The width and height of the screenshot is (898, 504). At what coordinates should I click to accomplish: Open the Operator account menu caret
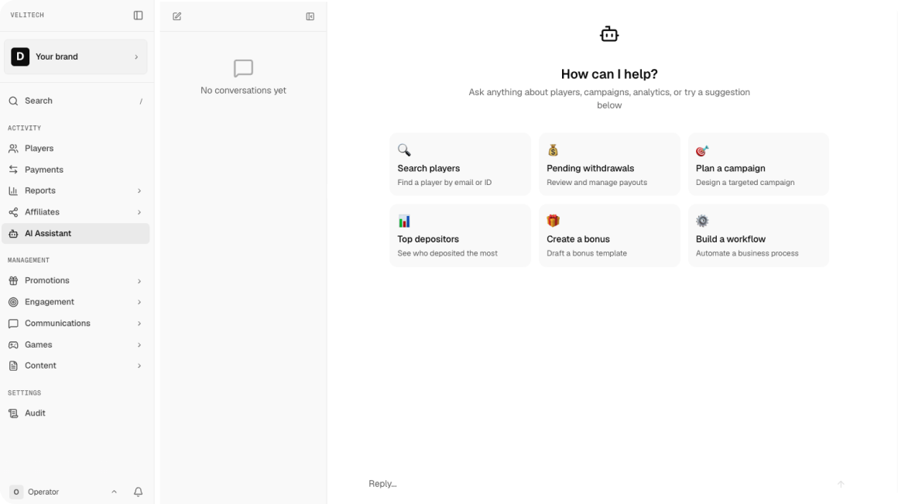[114, 492]
